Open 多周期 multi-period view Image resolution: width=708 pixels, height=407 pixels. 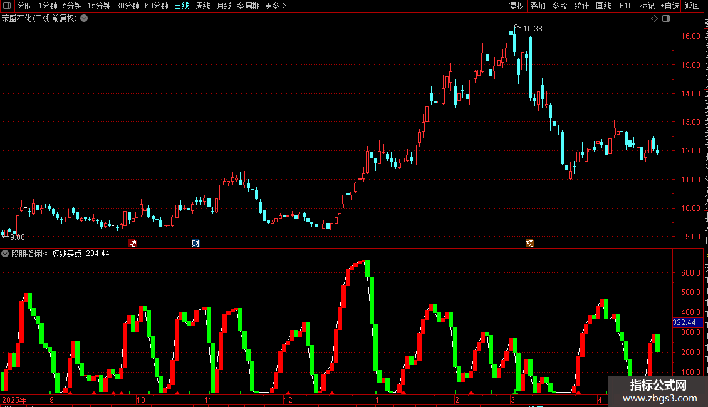tap(248, 6)
